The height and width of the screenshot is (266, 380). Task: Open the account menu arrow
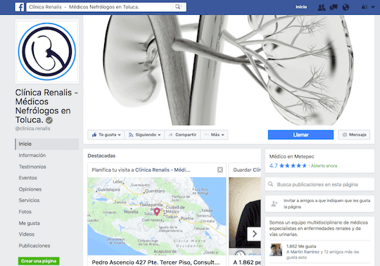click(x=373, y=7)
